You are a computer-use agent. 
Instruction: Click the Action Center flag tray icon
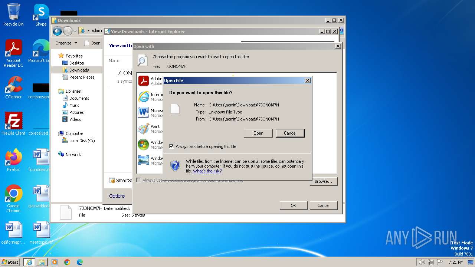[x=439, y=262]
